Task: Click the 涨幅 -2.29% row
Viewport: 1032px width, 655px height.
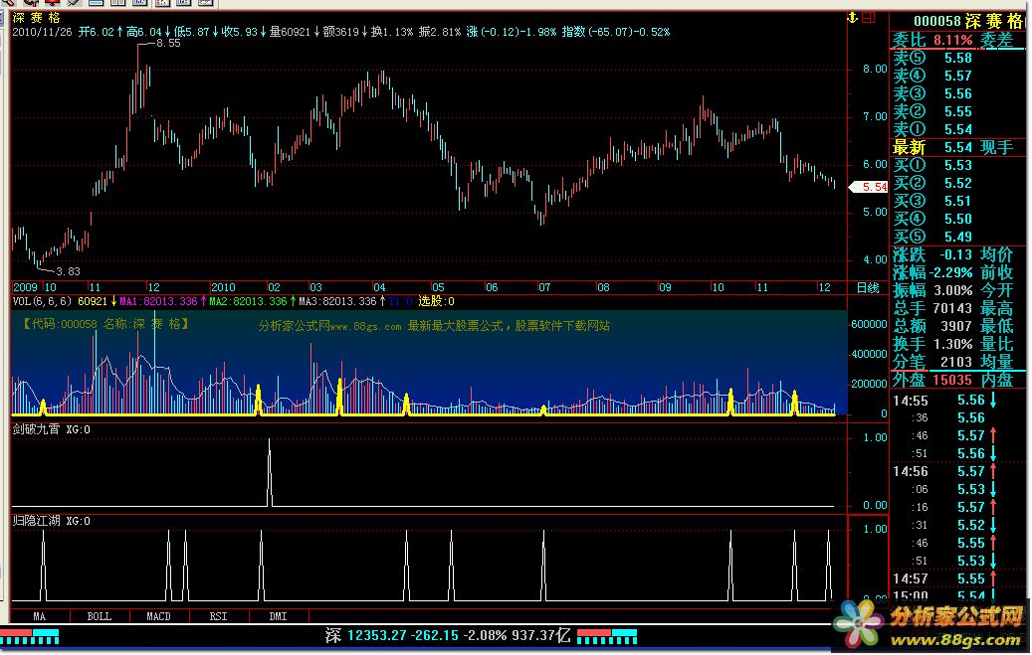Action: [x=932, y=272]
